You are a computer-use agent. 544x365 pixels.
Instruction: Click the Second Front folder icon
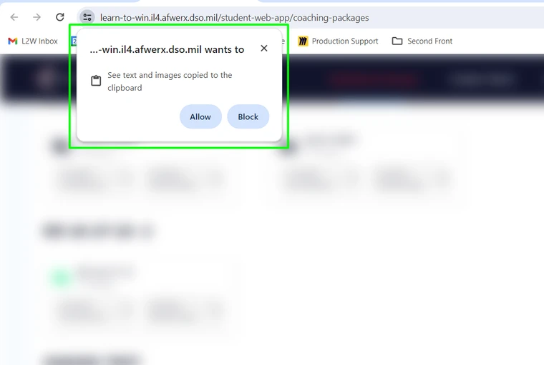coord(397,41)
